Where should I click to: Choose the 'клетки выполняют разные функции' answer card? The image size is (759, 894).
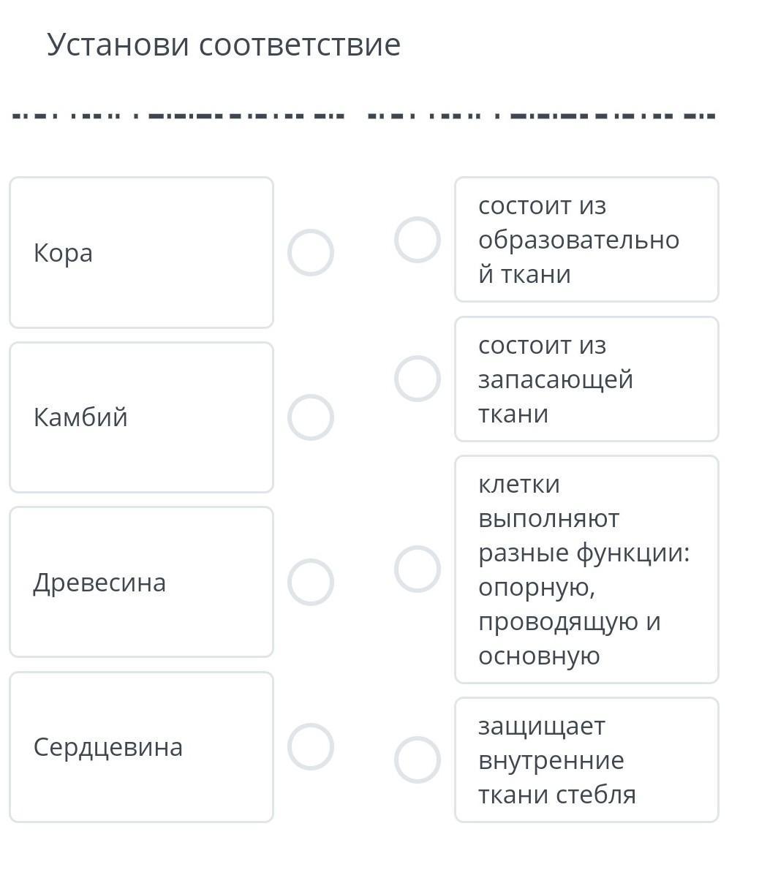coord(586,569)
